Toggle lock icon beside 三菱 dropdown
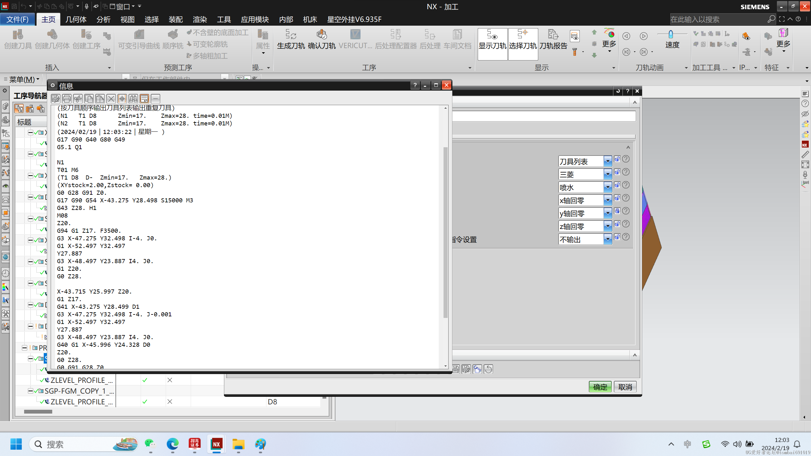The height and width of the screenshot is (456, 811). (617, 172)
